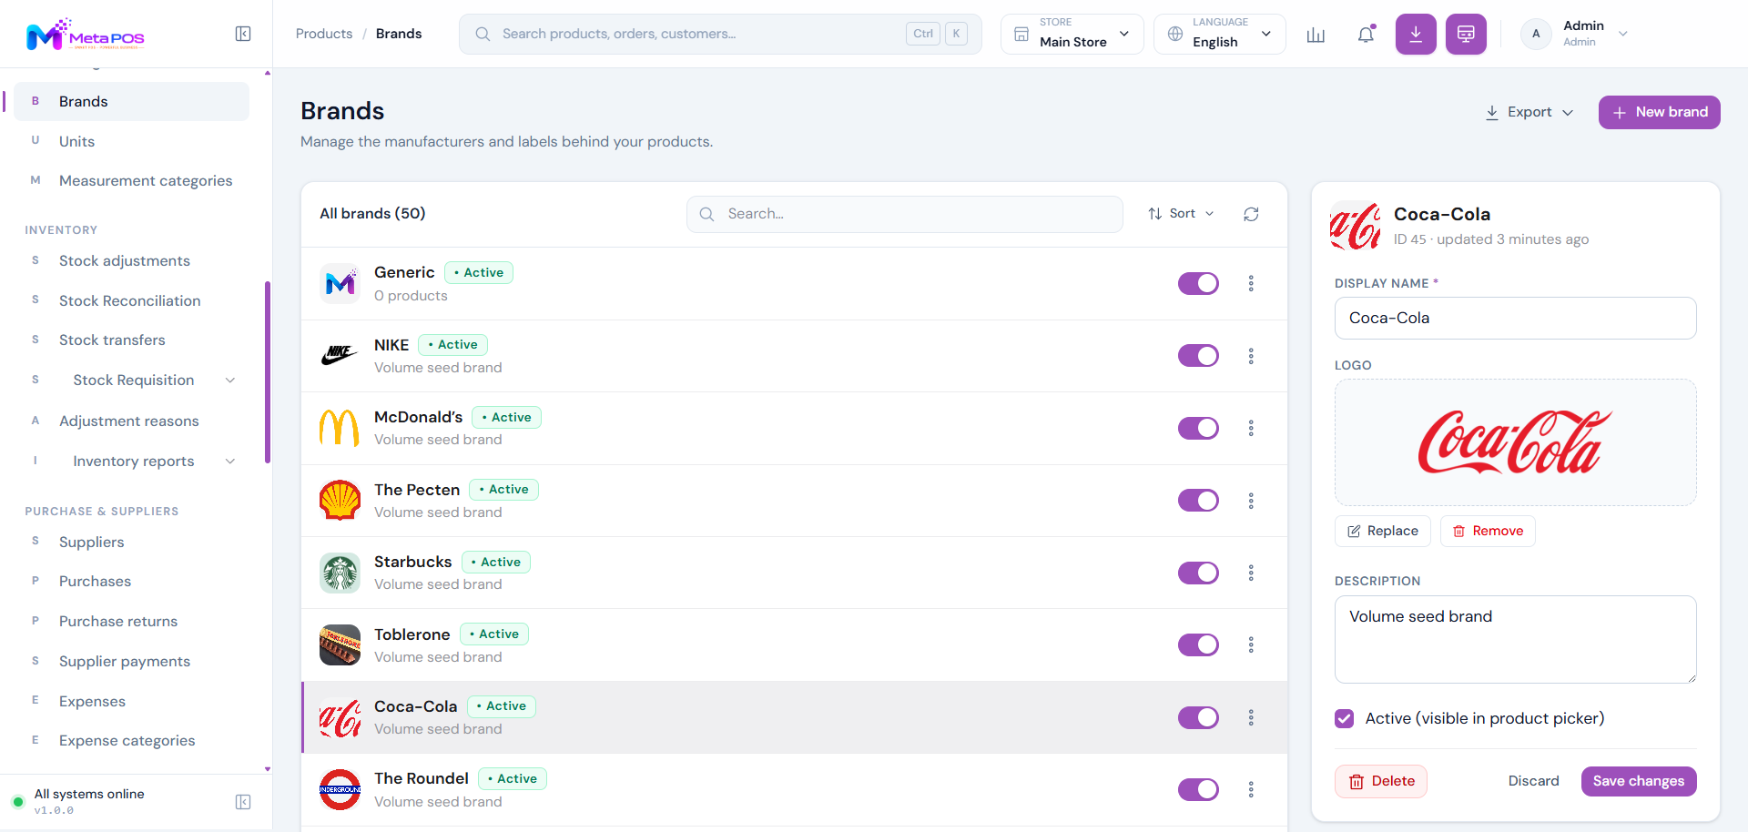Open the Admin account menu chevron
This screenshot has height=832, width=1748.
(1622, 35)
